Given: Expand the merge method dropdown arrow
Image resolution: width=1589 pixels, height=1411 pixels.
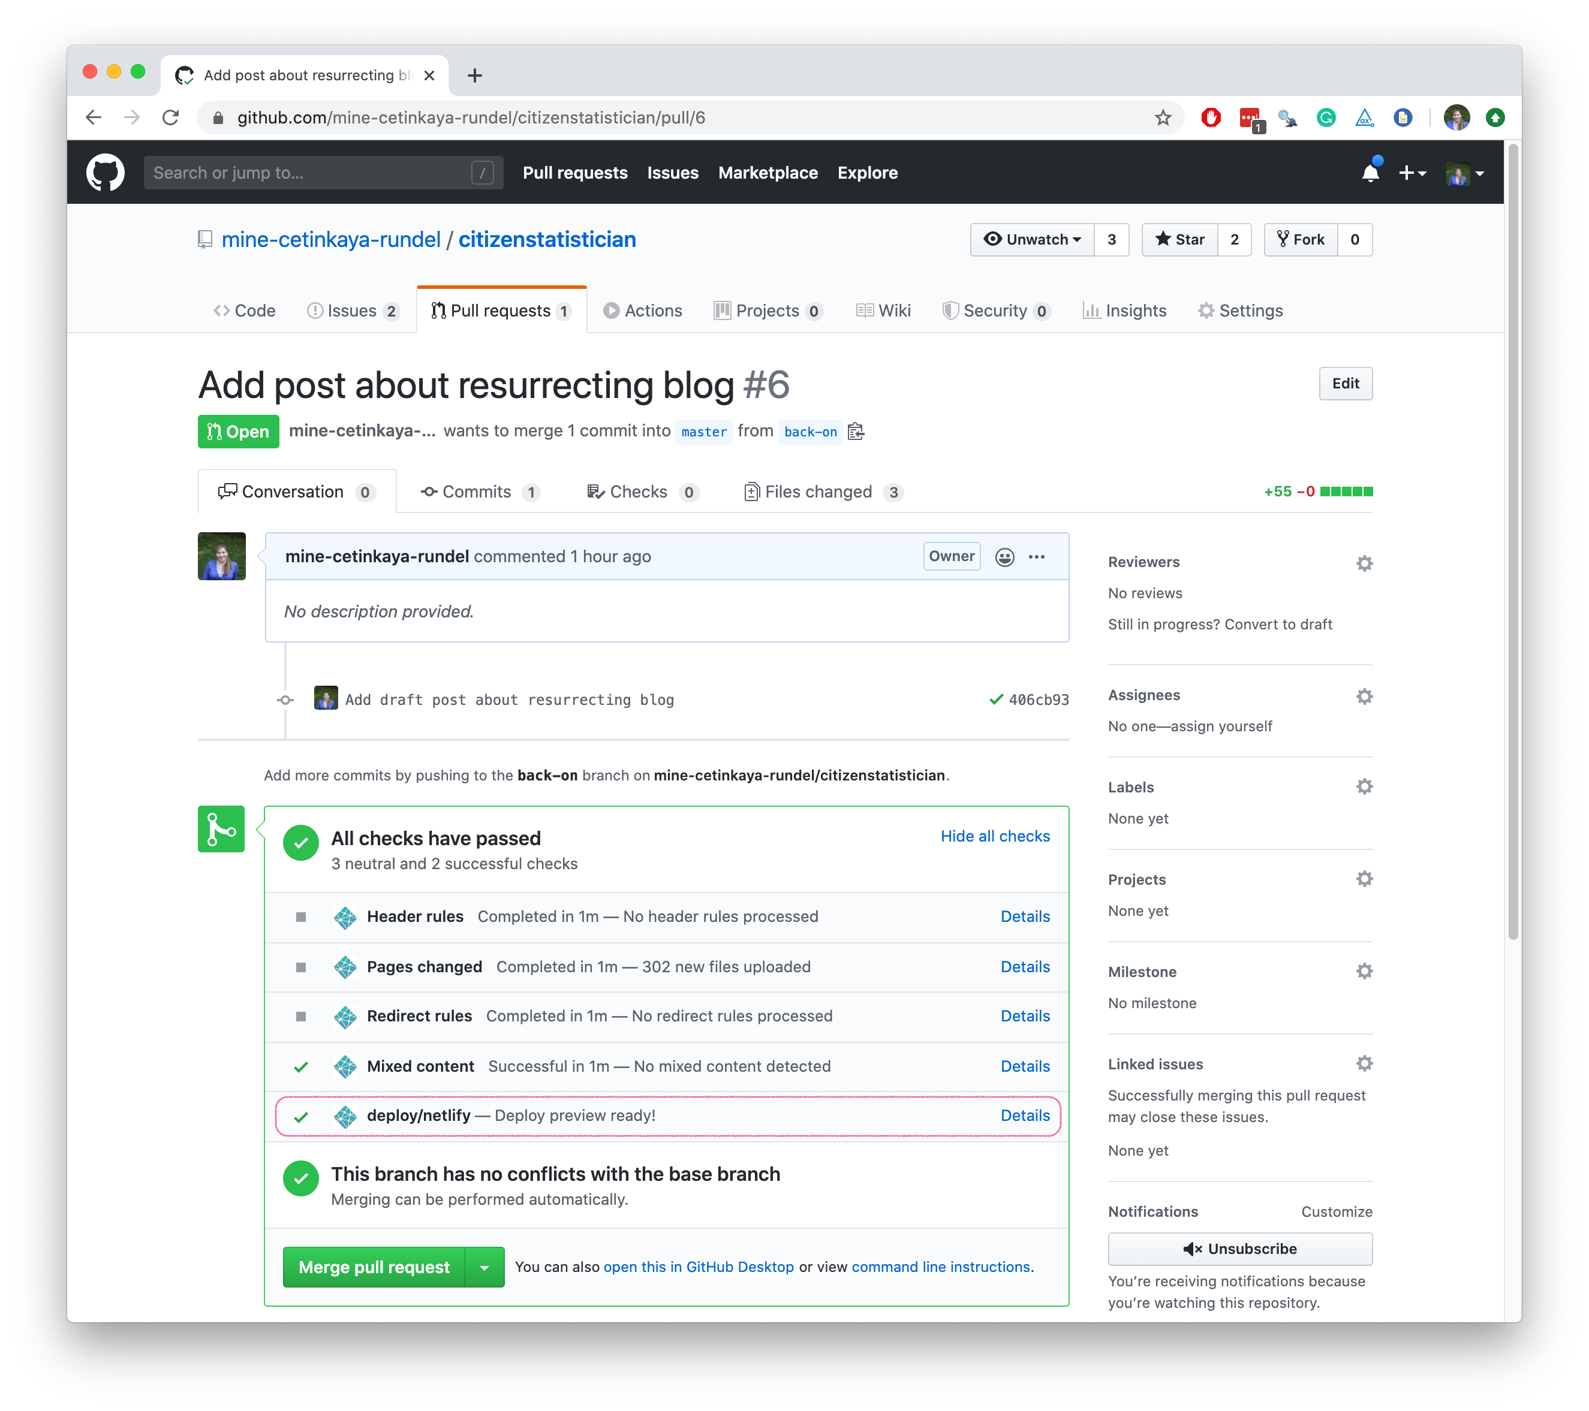Looking at the screenshot, I should [x=484, y=1267].
